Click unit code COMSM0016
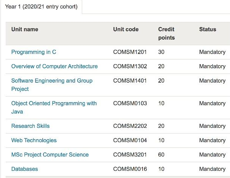 [x=130, y=169]
